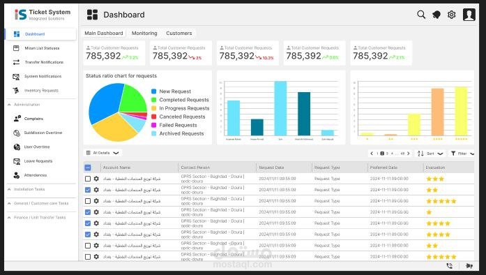Open the Leave Requests envelope icon

(x=17, y=161)
